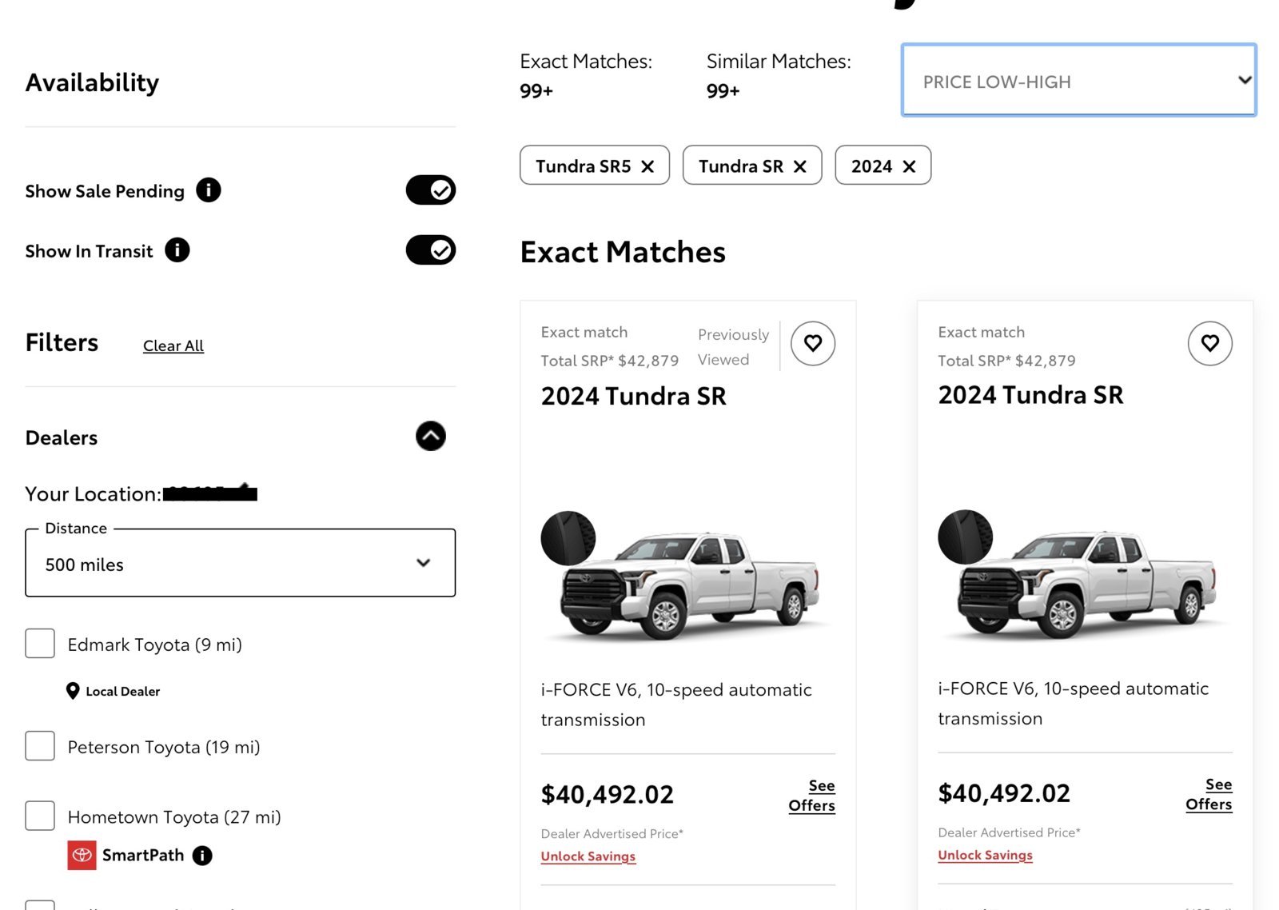Image resolution: width=1279 pixels, height=910 pixels.
Task: Click Clear All filters link
Action: (x=173, y=345)
